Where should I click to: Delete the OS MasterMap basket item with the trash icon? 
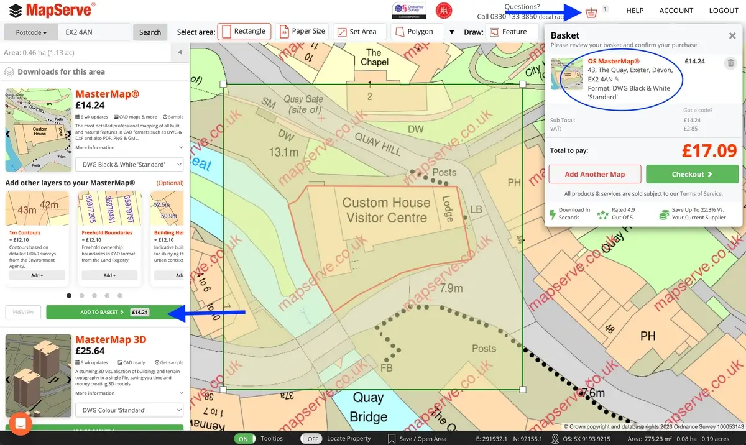730,63
